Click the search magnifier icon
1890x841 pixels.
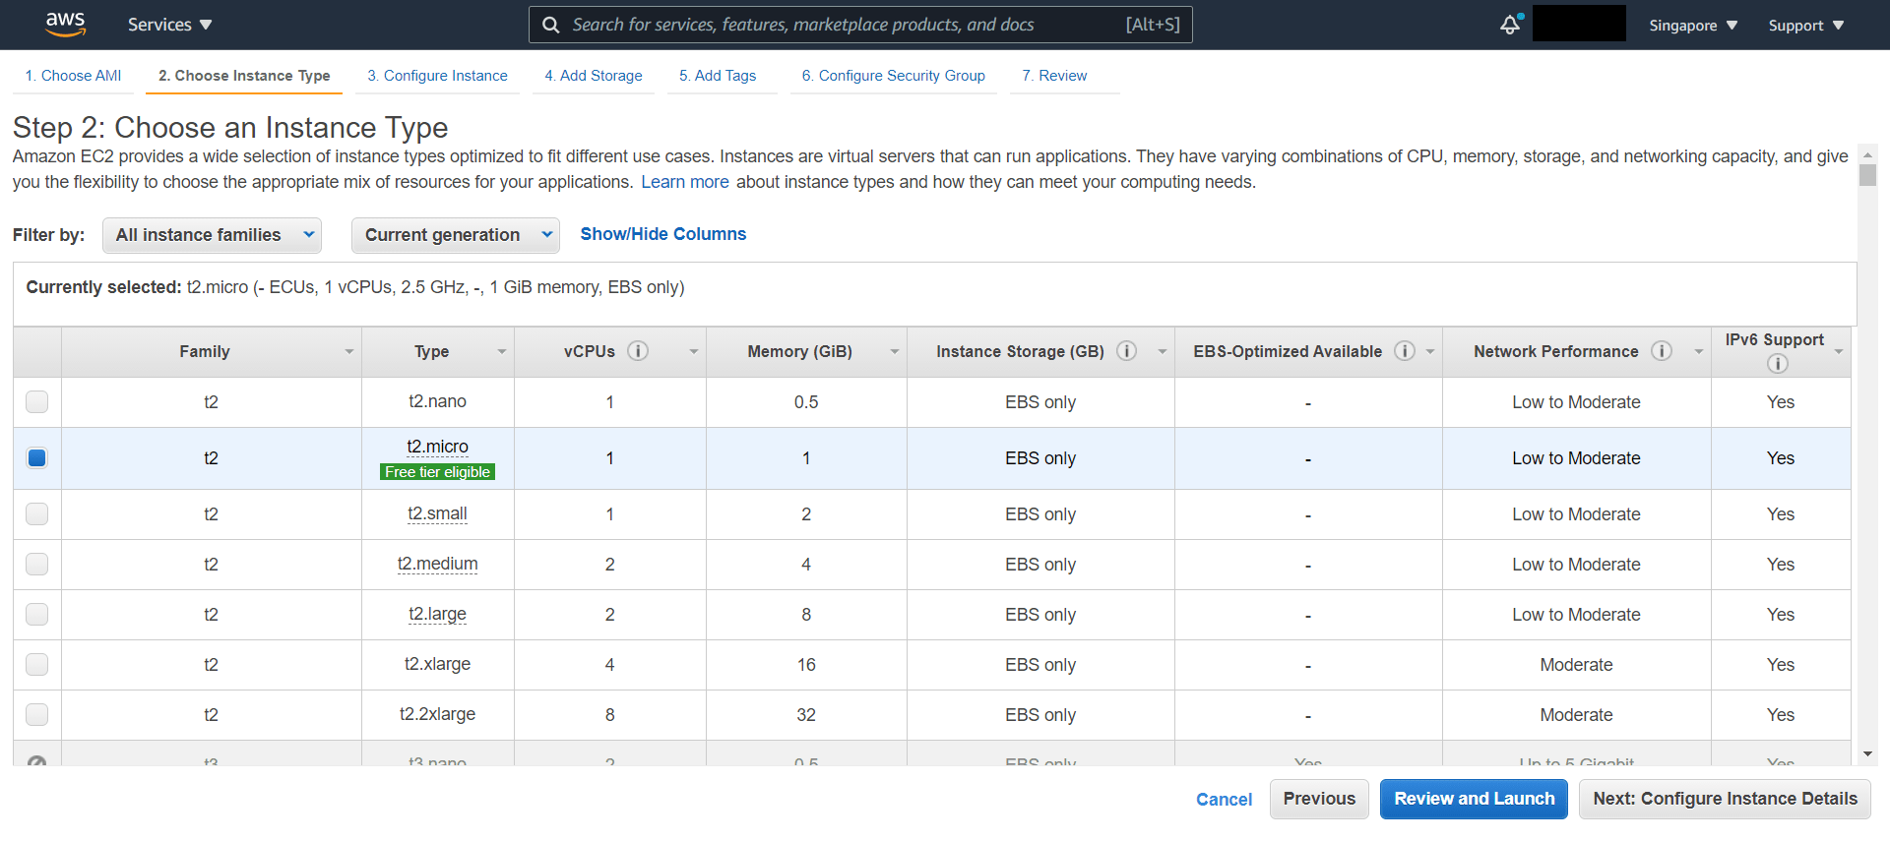551,25
